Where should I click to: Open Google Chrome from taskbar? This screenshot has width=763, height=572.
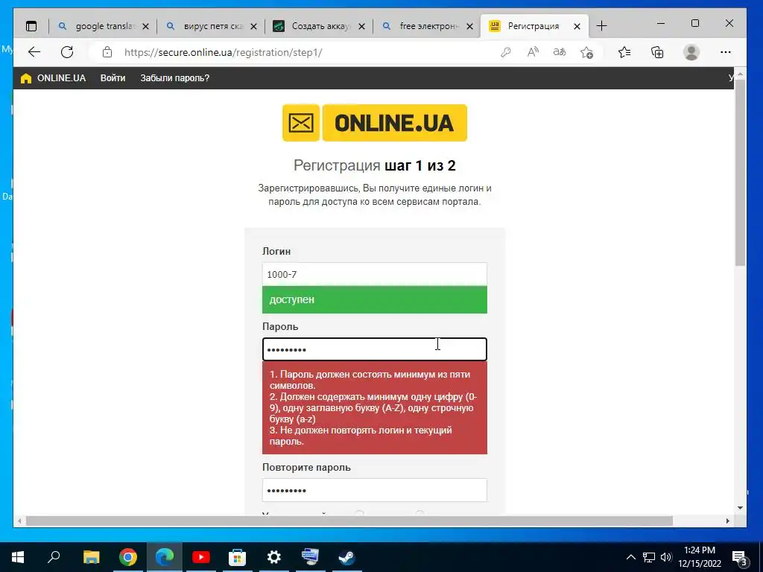click(x=127, y=557)
